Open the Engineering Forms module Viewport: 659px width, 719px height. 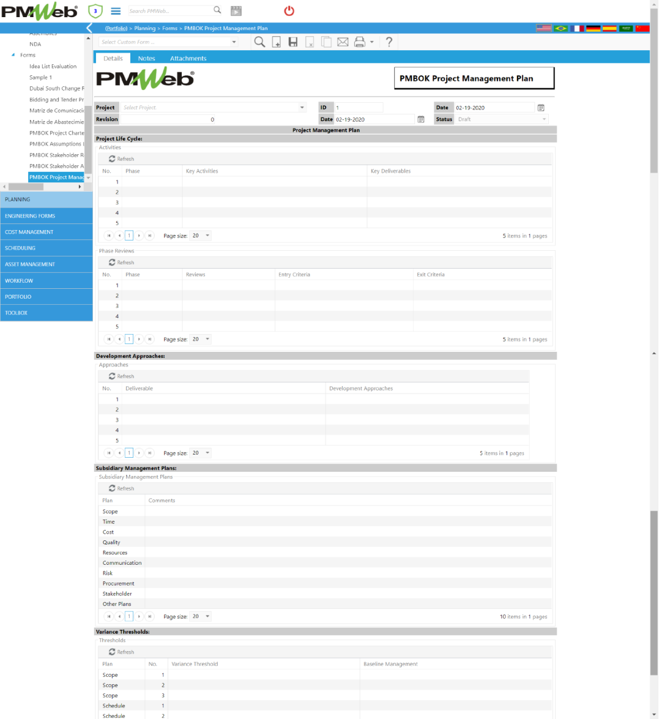click(x=47, y=215)
